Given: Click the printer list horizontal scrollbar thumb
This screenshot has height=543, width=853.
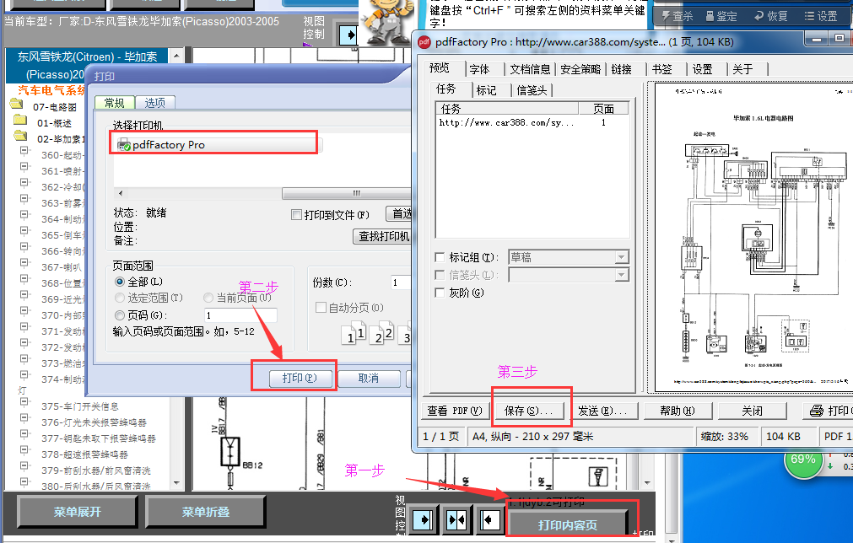Looking at the screenshot, I should click(347, 193).
